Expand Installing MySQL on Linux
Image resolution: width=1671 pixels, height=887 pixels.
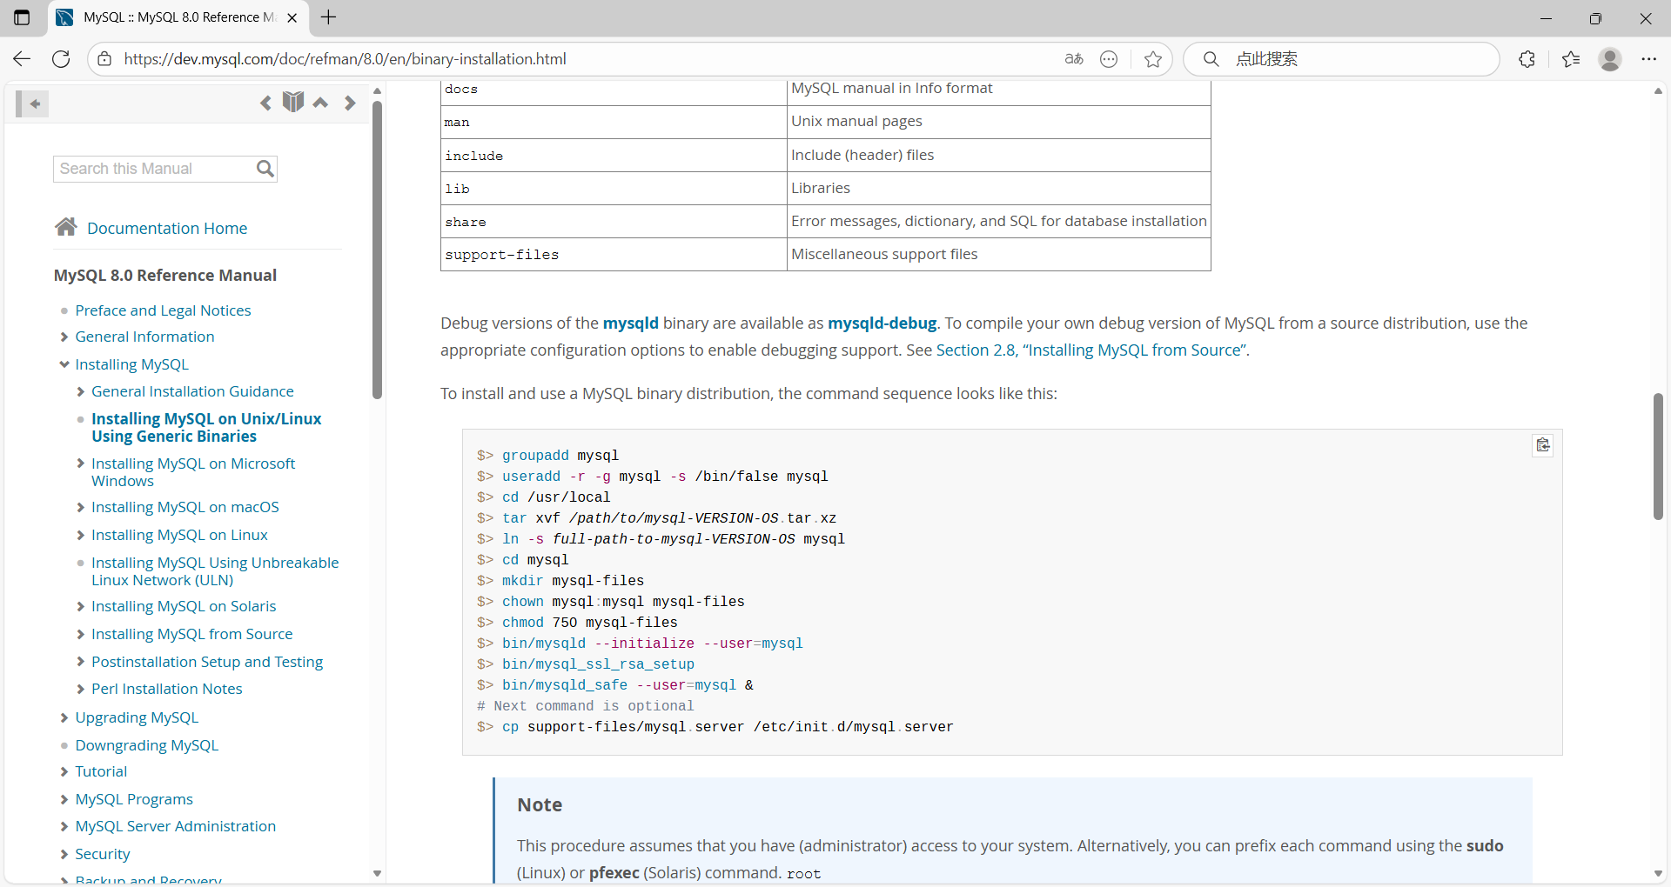tap(80, 536)
